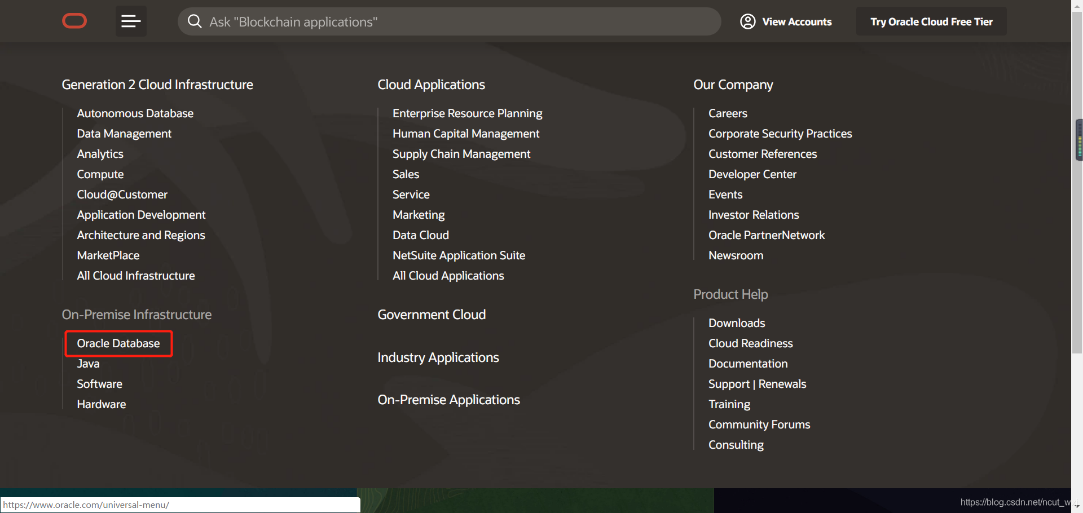
Task: Open Enterprise Resource Planning
Action: coord(468,113)
